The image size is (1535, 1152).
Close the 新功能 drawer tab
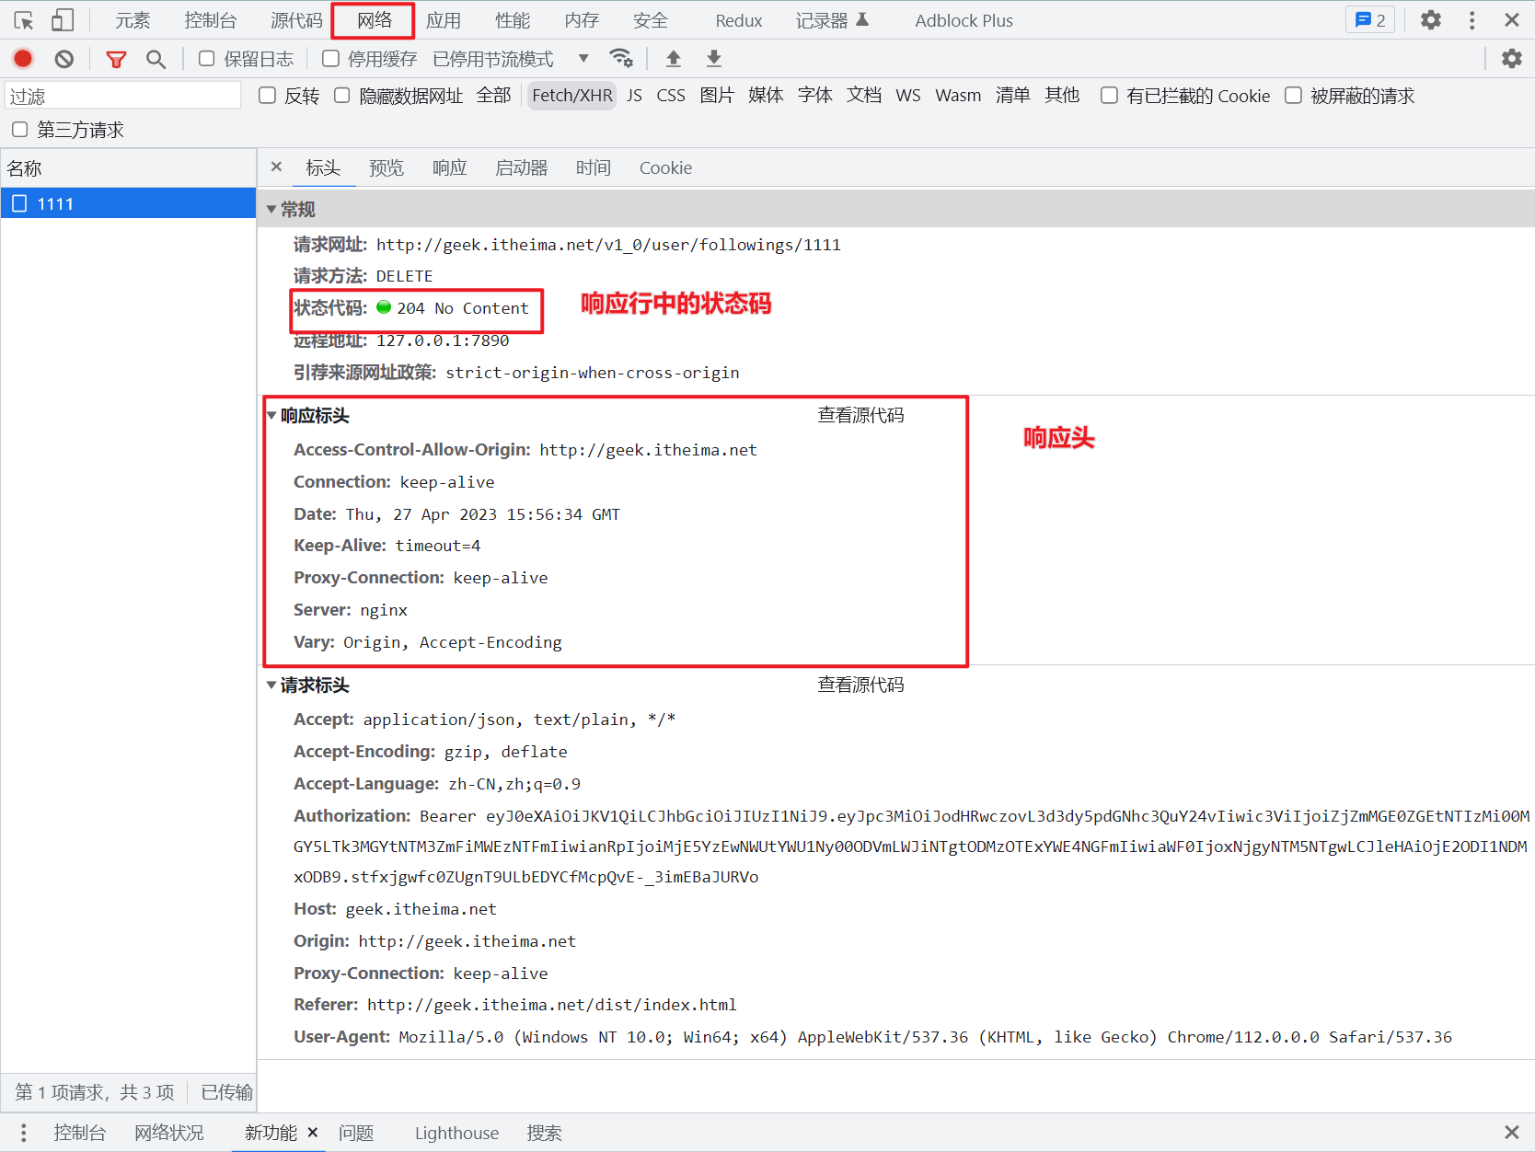[313, 1133]
